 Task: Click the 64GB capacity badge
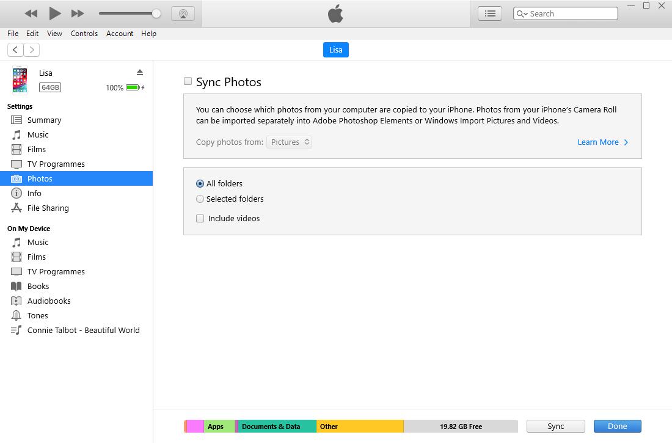click(x=50, y=87)
